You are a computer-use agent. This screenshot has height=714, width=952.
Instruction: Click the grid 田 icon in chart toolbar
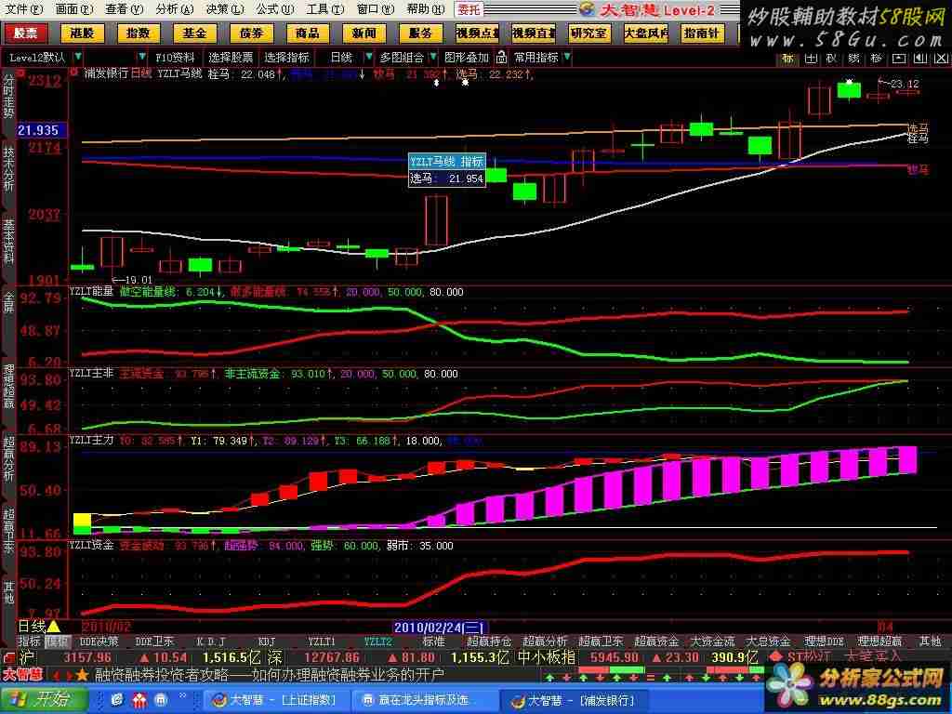(x=811, y=59)
